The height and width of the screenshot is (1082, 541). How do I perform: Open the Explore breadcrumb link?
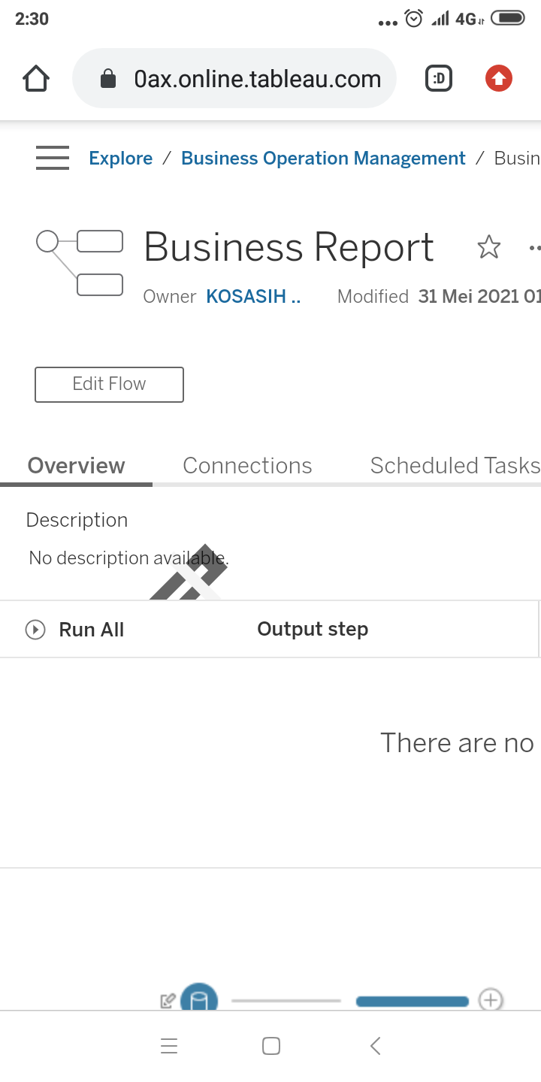click(x=120, y=158)
